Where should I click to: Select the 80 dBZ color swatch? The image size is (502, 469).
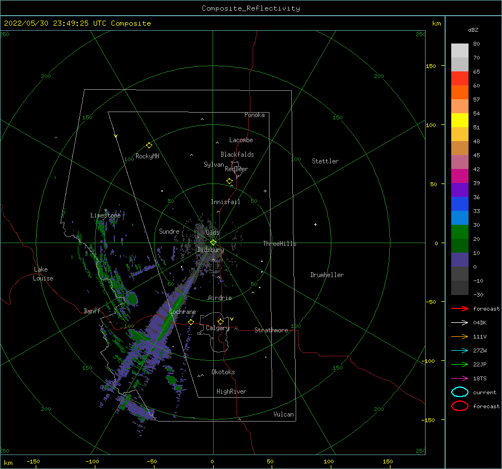click(x=460, y=51)
